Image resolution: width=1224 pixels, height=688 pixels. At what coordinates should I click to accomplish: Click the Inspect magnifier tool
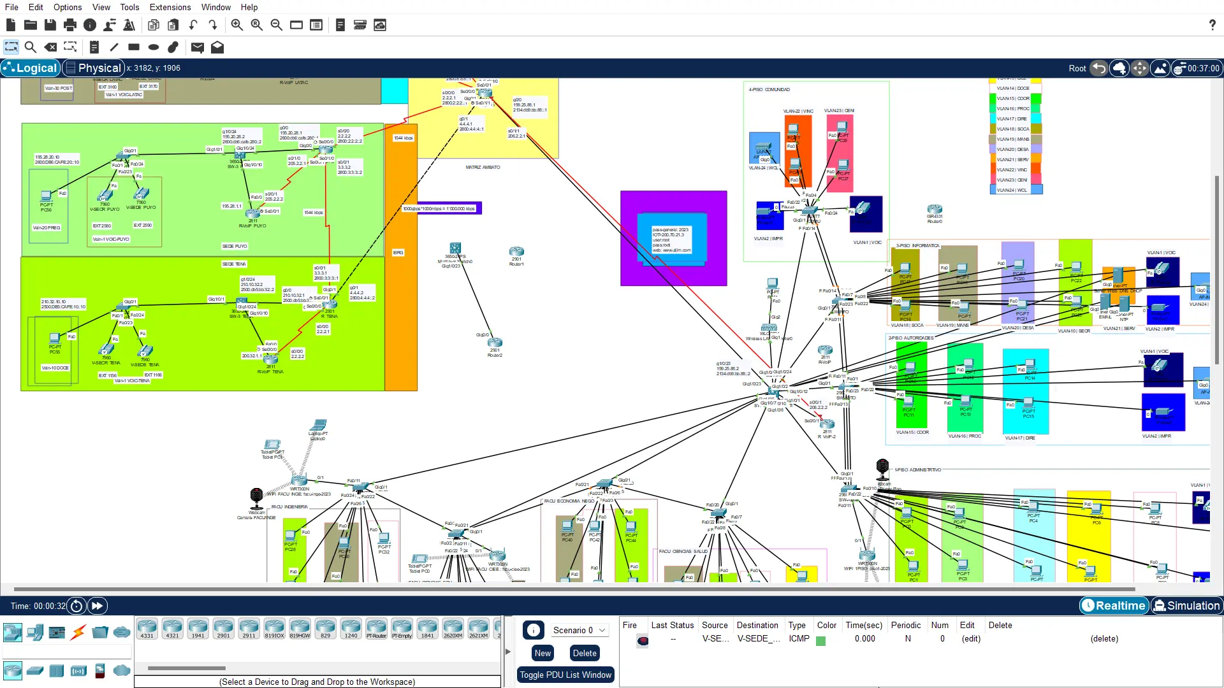tap(30, 47)
